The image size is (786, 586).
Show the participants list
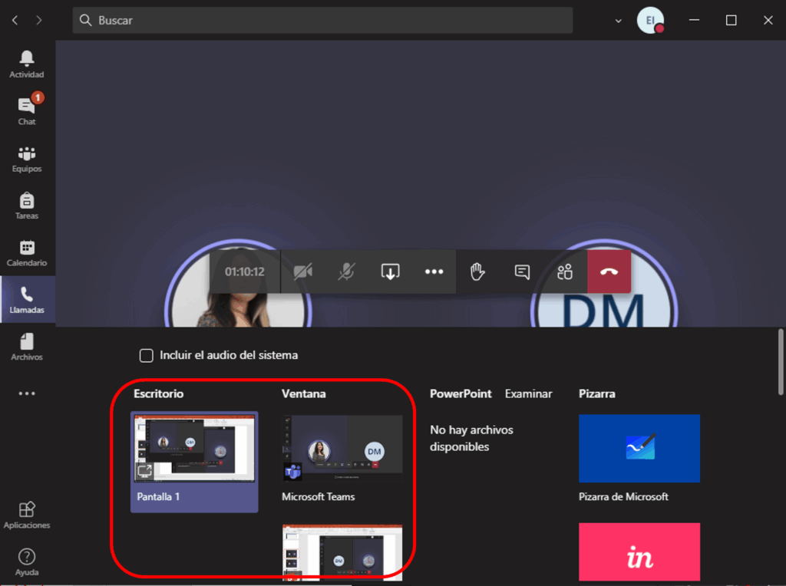[x=566, y=272]
